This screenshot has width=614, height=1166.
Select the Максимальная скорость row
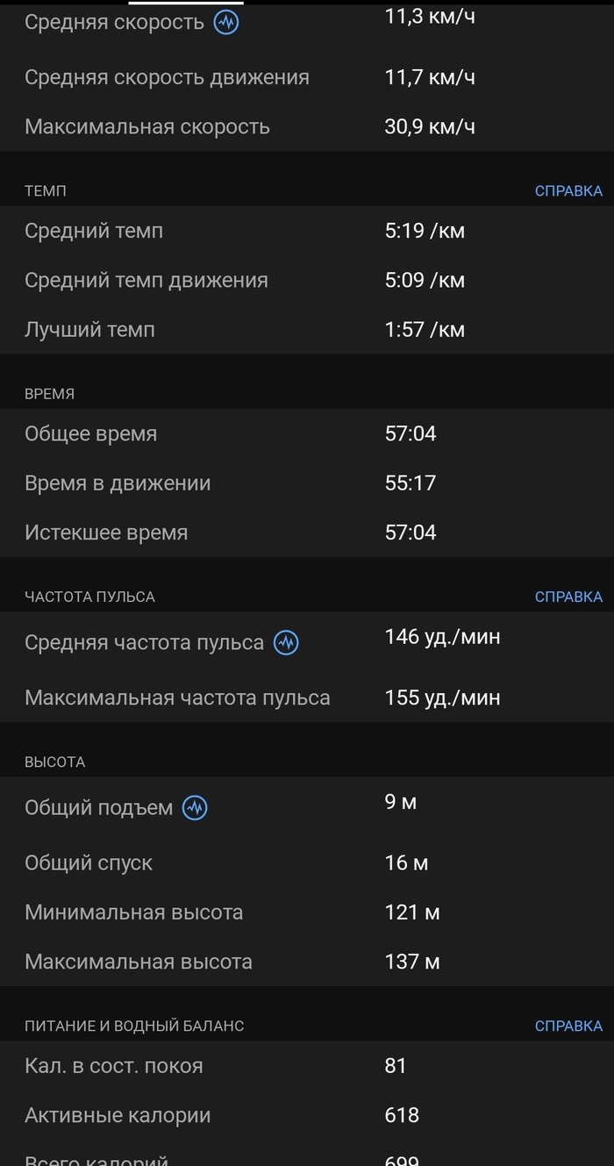point(307,127)
